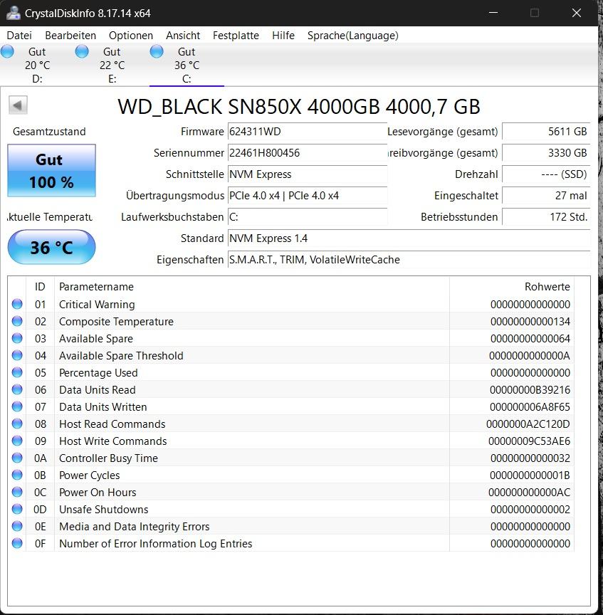Screen dimensions: 603x615
Task: Click the blue health orb for drive E:
Action: click(82, 51)
